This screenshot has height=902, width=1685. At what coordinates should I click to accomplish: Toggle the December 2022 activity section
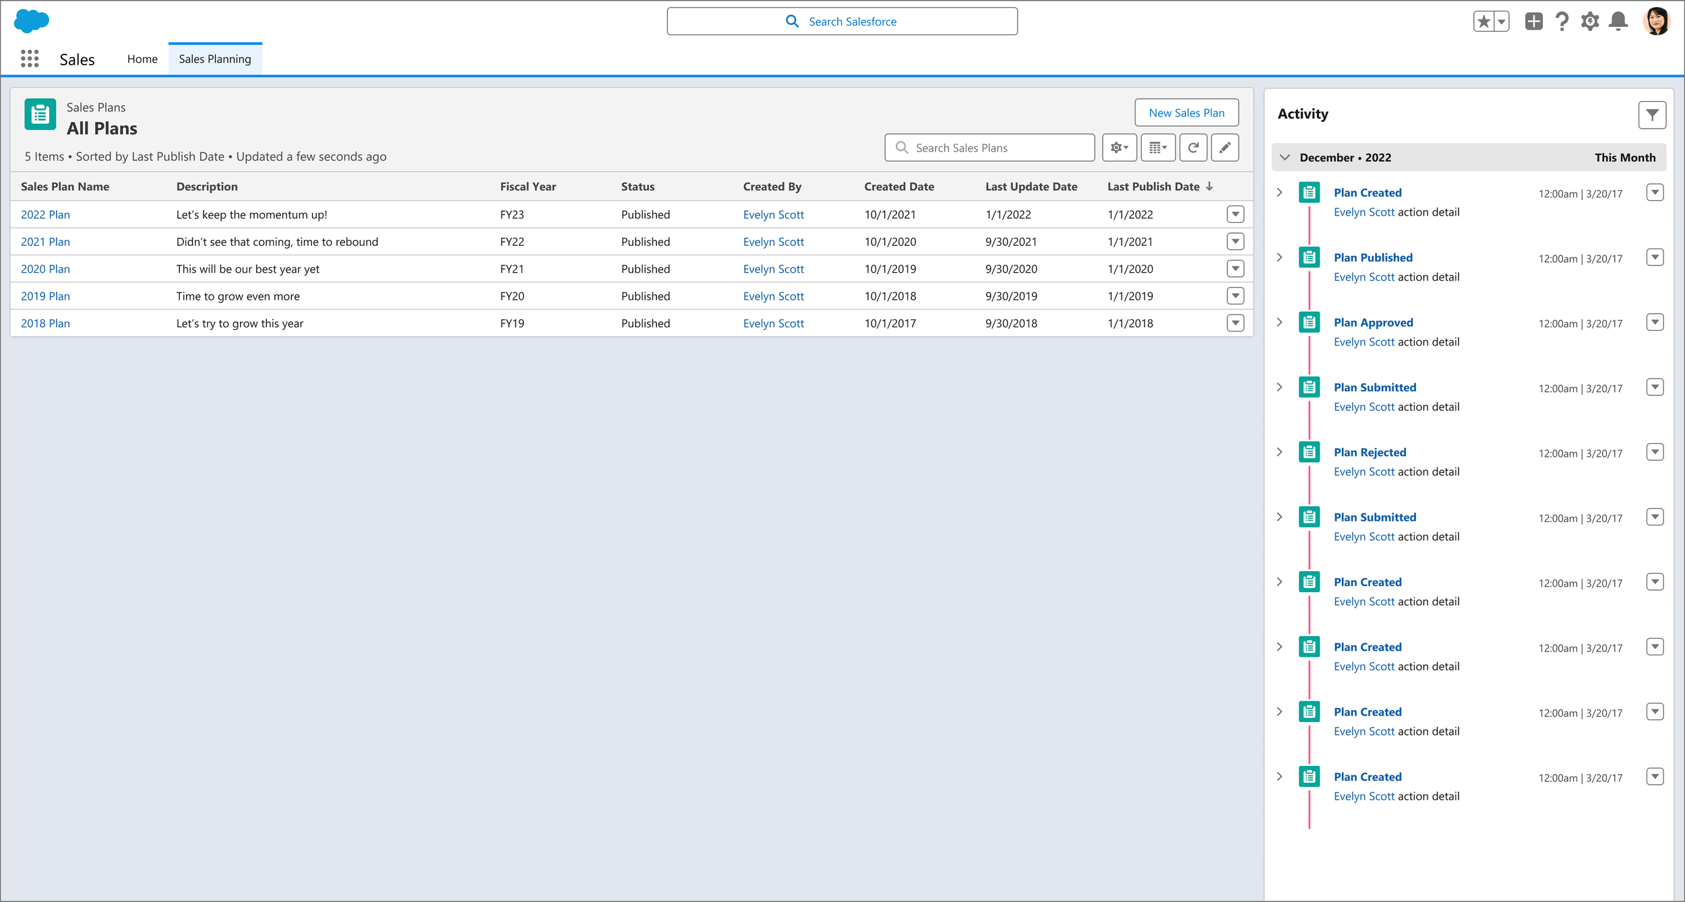pyautogui.click(x=1285, y=157)
